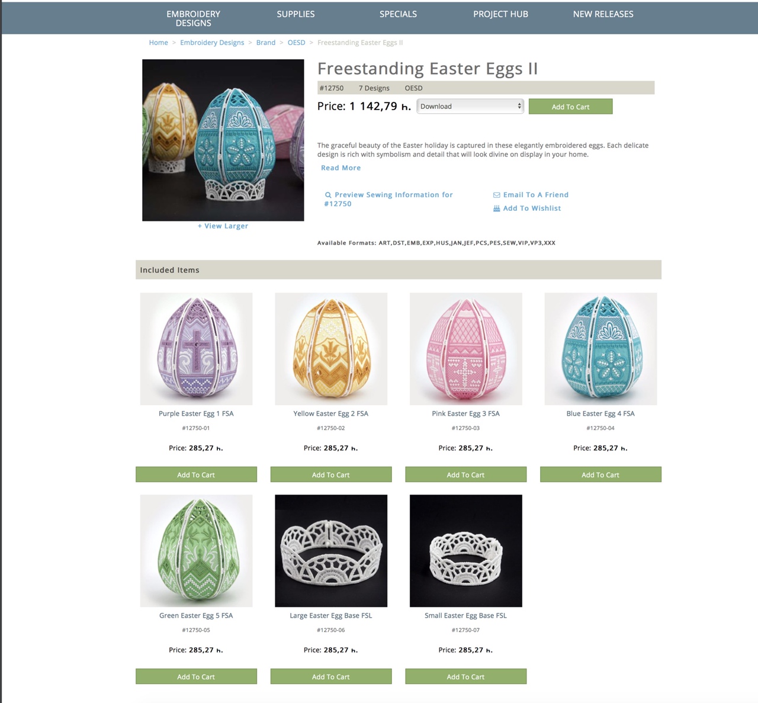This screenshot has height=703, width=758.
Task: Click the View Larger link under the main image
Action: tap(223, 226)
